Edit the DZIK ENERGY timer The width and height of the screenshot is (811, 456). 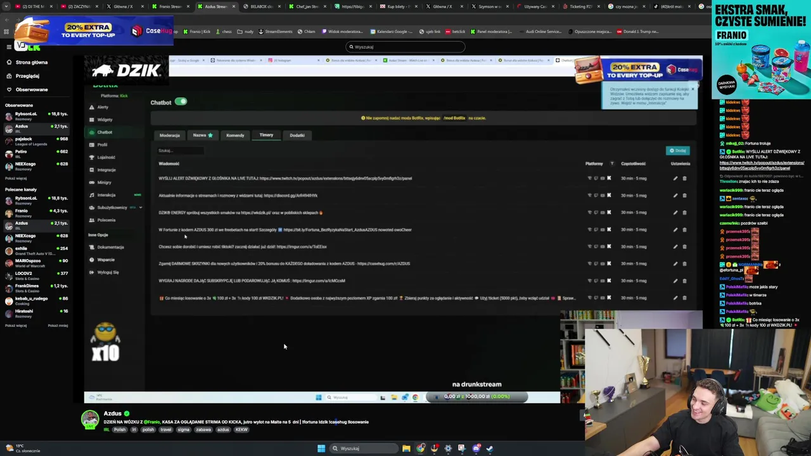(x=675, y=213)
